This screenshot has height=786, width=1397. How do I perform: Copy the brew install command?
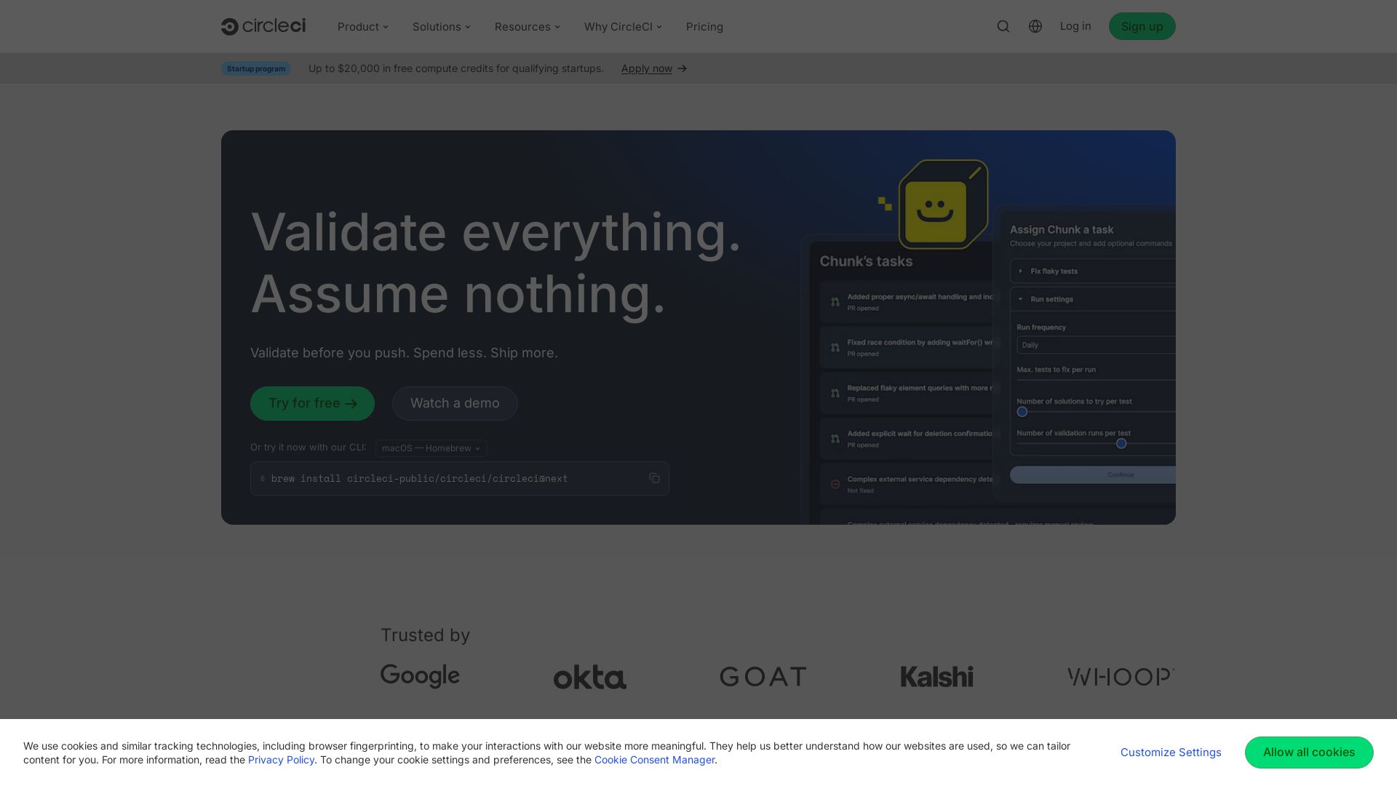point(654,478)
